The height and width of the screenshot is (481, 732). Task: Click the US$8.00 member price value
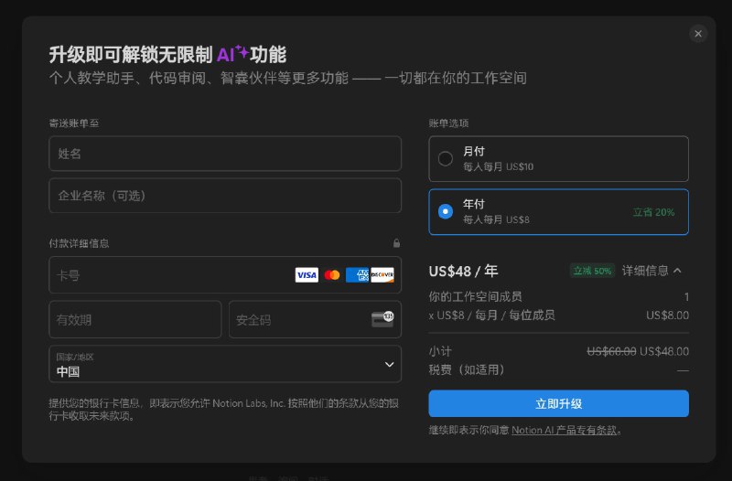tap(667, 315)
